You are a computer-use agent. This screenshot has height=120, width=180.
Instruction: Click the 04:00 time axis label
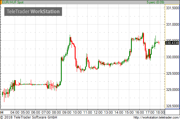(x=15, y=112)
